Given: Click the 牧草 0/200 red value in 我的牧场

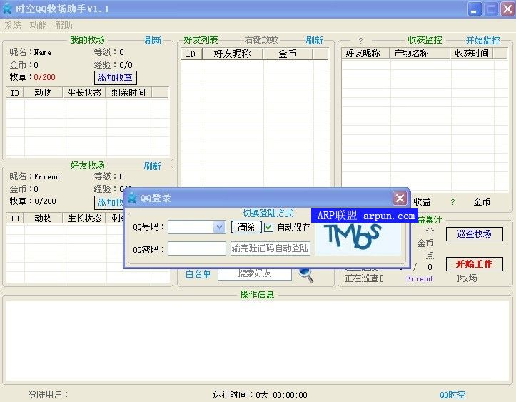Looking at the screenshot, I should (45, 77).
